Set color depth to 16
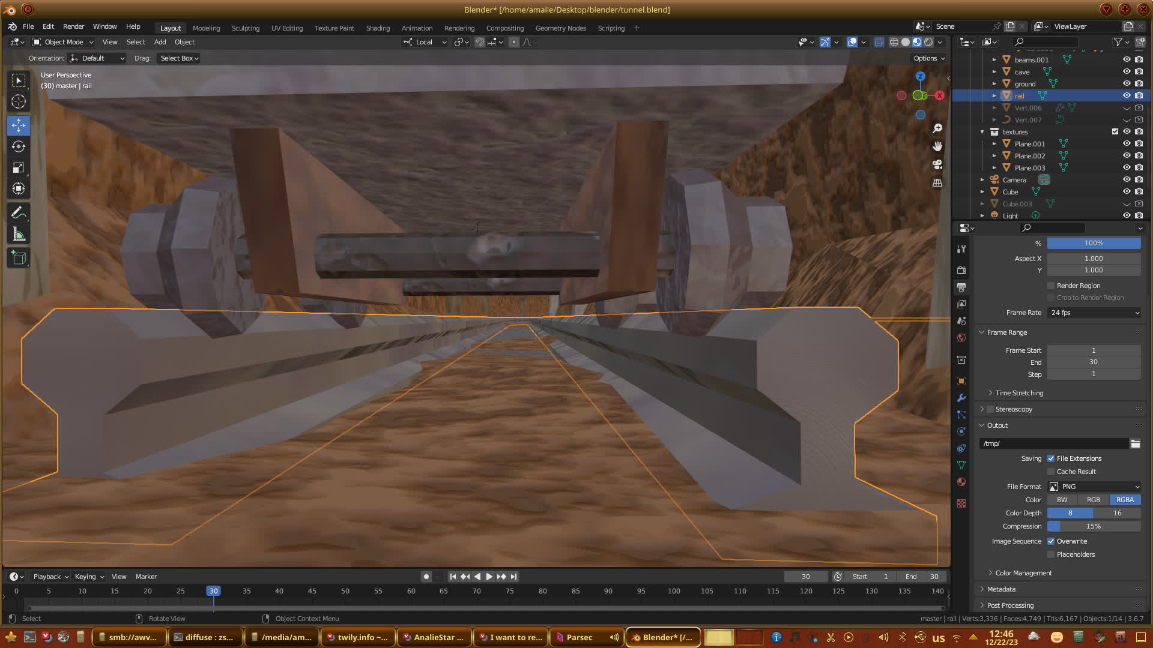The height and width of the screenshot is (648, 1153). tap(1117, 513)
